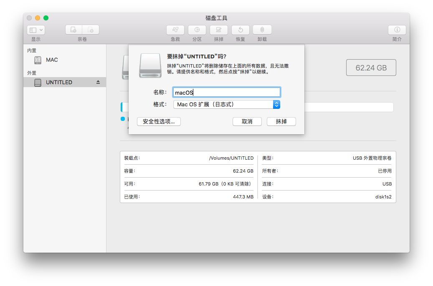Click the UNTITLED drive icon in sidebar
Image resolution: width=433 pixels, height=286 pixels.
tap(38, 82)
